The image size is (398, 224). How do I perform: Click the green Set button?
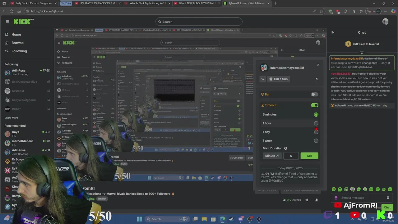[309, 156]
